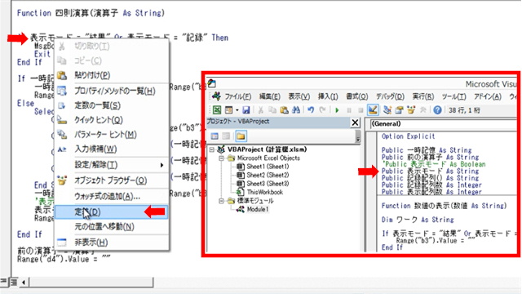Collapse the 標準モジュール folder node
Viewport: 522px width, 294px height.
point(221,201)
